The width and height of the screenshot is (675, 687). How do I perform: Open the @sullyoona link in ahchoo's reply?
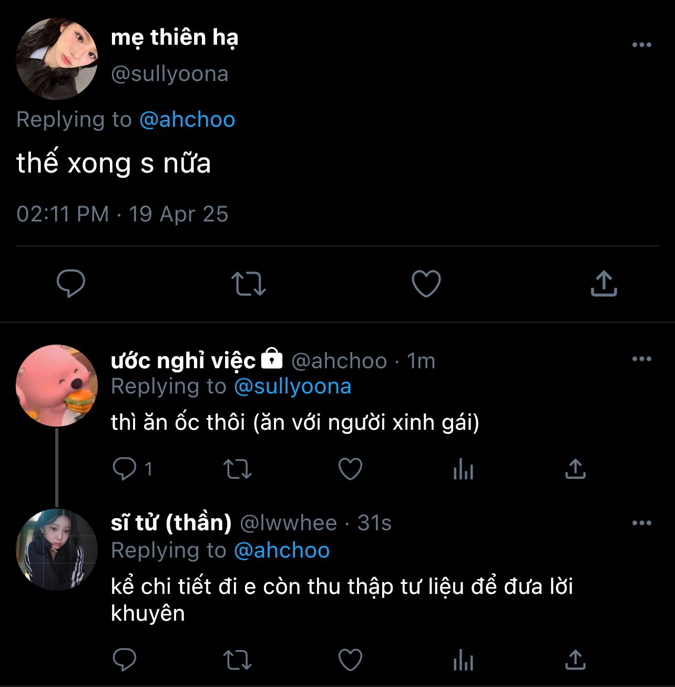(x=292, y=387)
